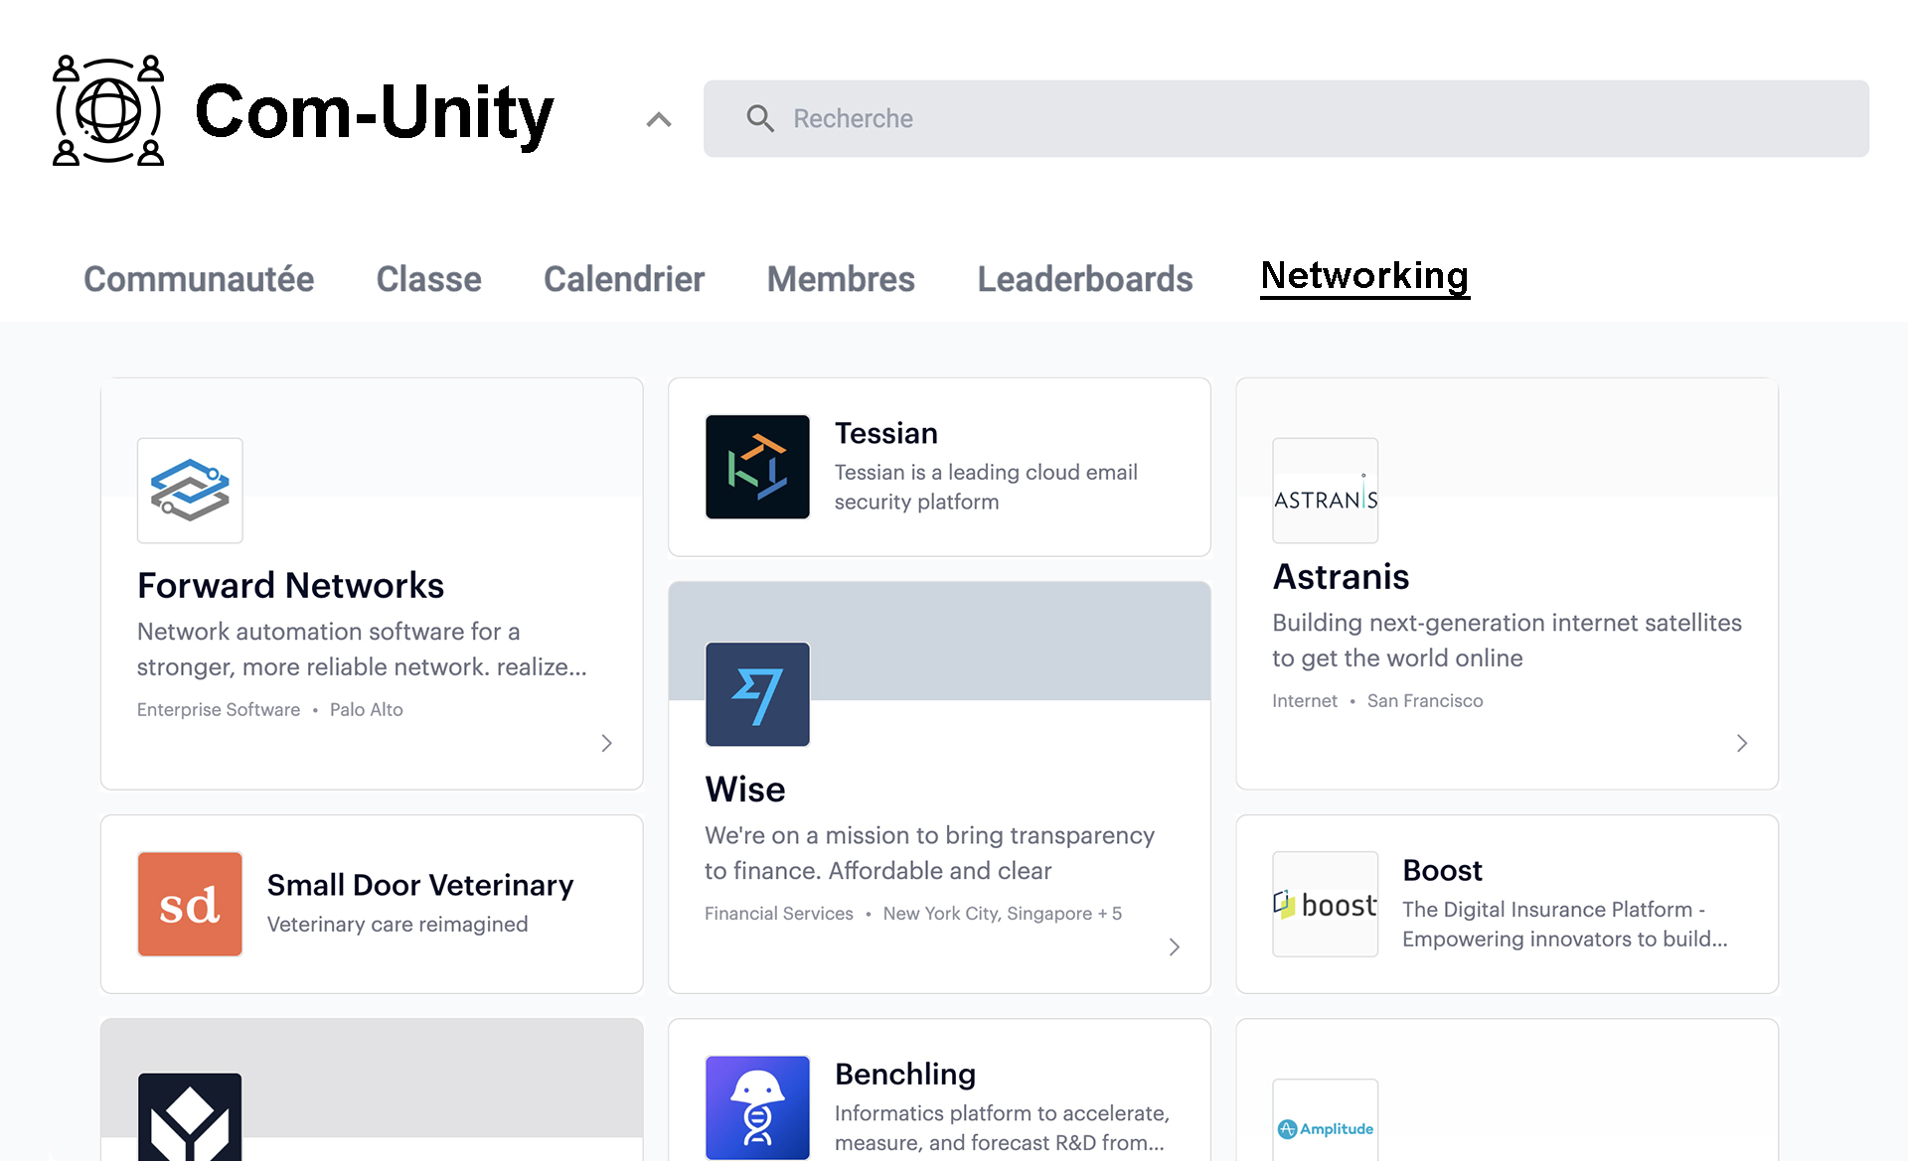
Task: Expand Astranis card with arrow chevron
Action: tap(1741, 743)
